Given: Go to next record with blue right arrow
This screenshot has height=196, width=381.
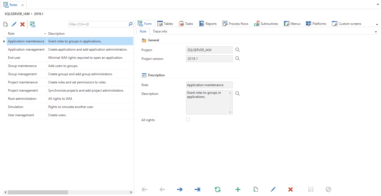Looking at the screenshot, I should 180,189.
